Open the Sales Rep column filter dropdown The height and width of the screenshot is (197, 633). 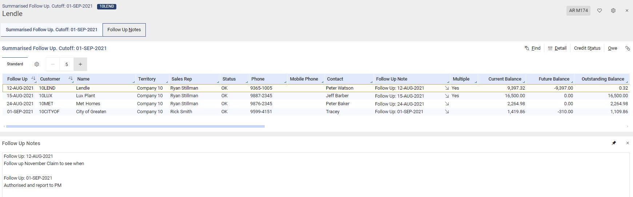pyautogui.click(x=218, y=82)
